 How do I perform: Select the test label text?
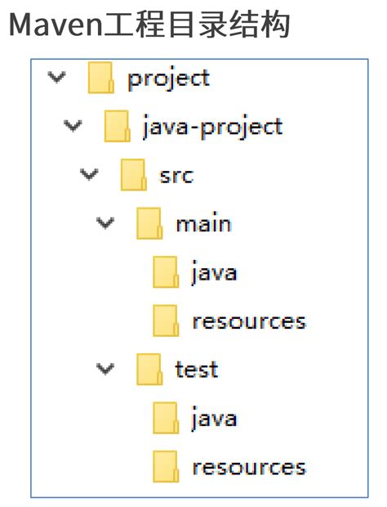pos(197,370)
